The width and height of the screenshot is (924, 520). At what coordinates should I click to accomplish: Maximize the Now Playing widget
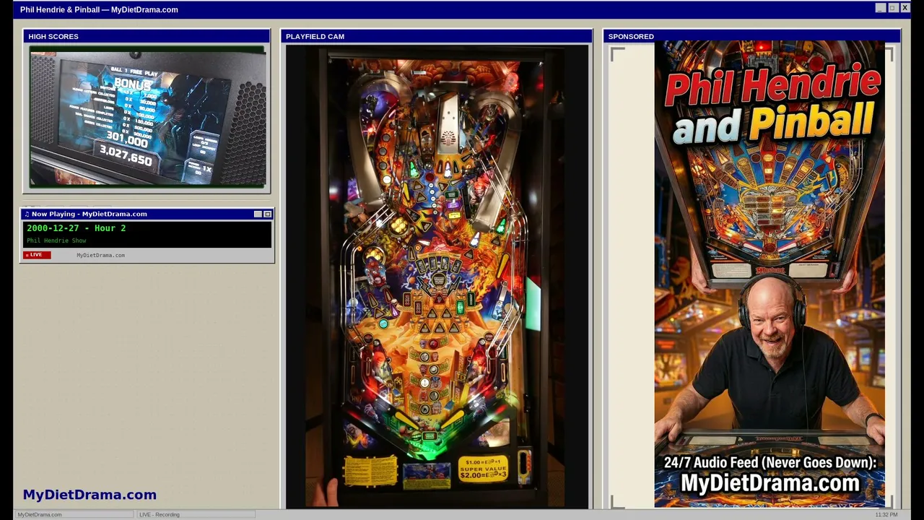point(267,214)
